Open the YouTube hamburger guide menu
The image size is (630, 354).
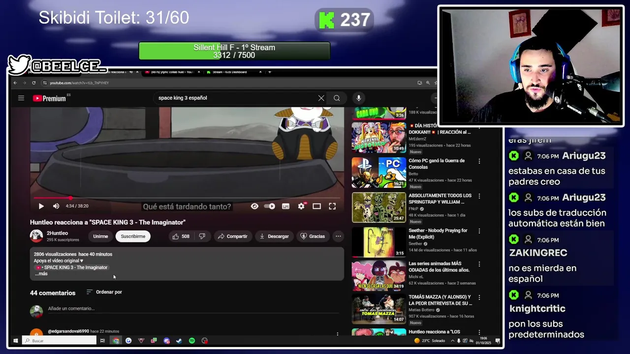pos(21,98)
